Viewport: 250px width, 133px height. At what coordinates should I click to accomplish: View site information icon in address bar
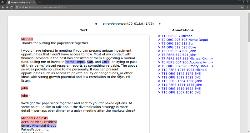[17, 7]
